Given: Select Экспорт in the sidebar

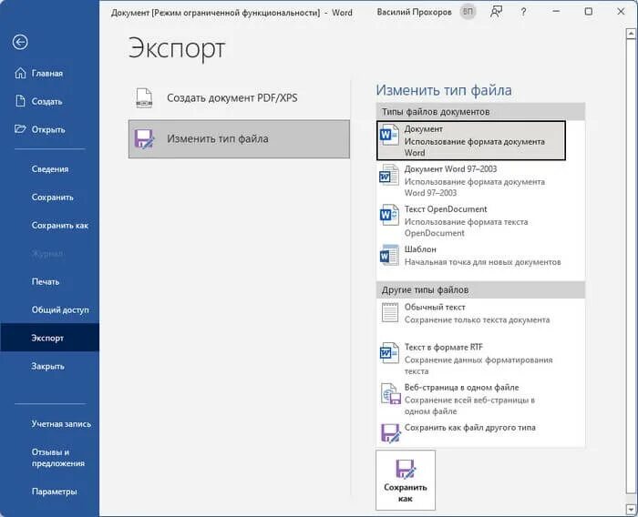Looking at the screenshot, I should (49, 338).
